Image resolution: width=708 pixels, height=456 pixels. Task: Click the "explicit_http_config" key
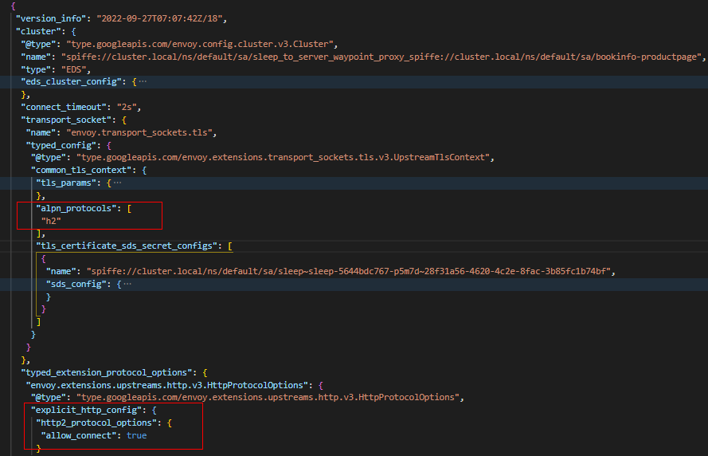pos(86,410)
